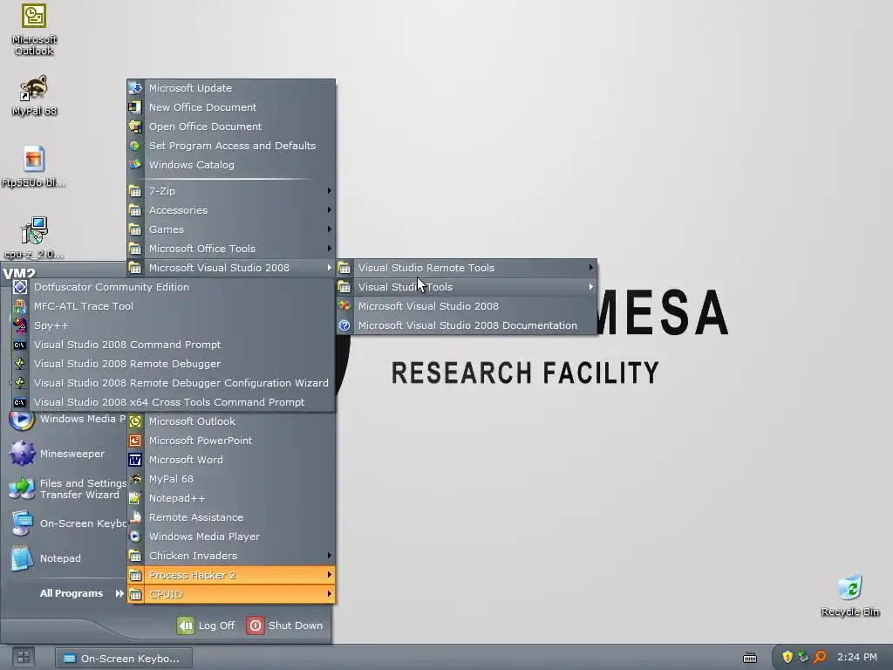
Task: Open the FtpSEUo-bl... desktop file icon
Action: pyautogui.click(x=34, y=159)
